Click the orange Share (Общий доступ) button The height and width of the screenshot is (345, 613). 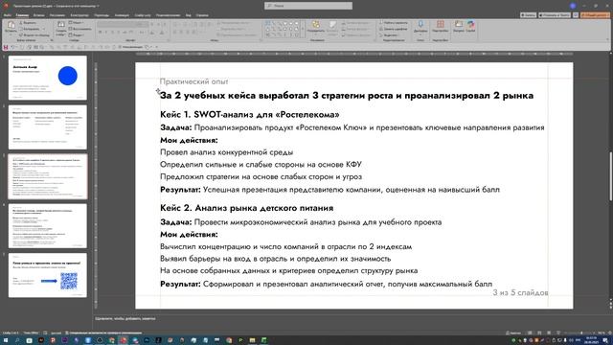click(595, 15)
